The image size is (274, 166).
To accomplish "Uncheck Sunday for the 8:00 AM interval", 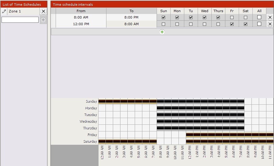I will (164, 17).
